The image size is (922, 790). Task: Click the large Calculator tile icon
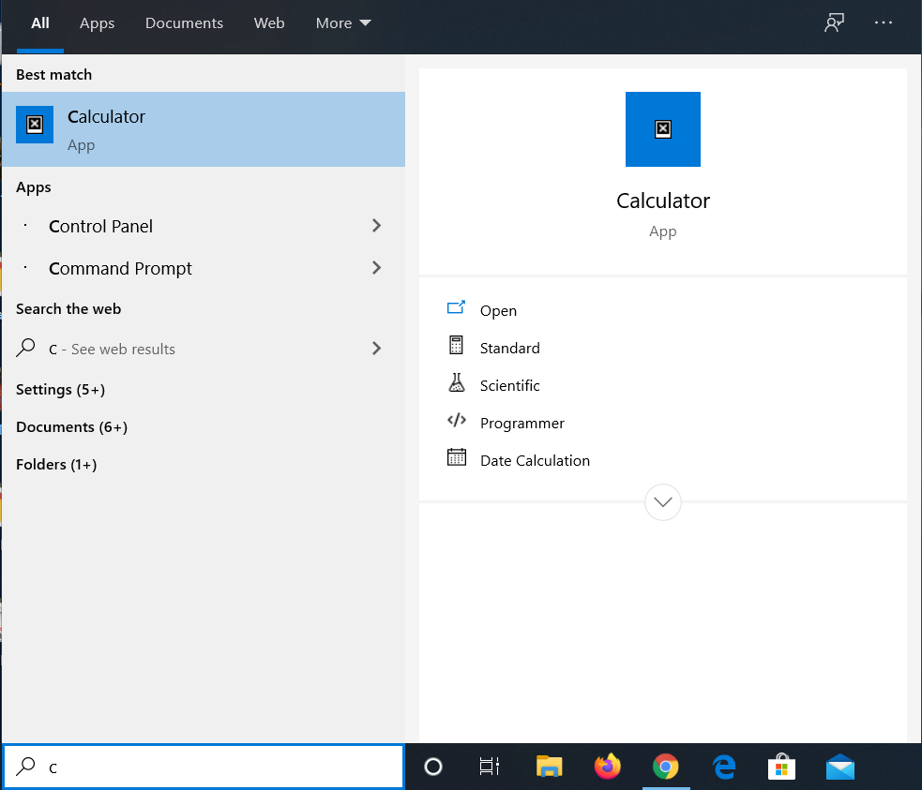click(663, 129)
